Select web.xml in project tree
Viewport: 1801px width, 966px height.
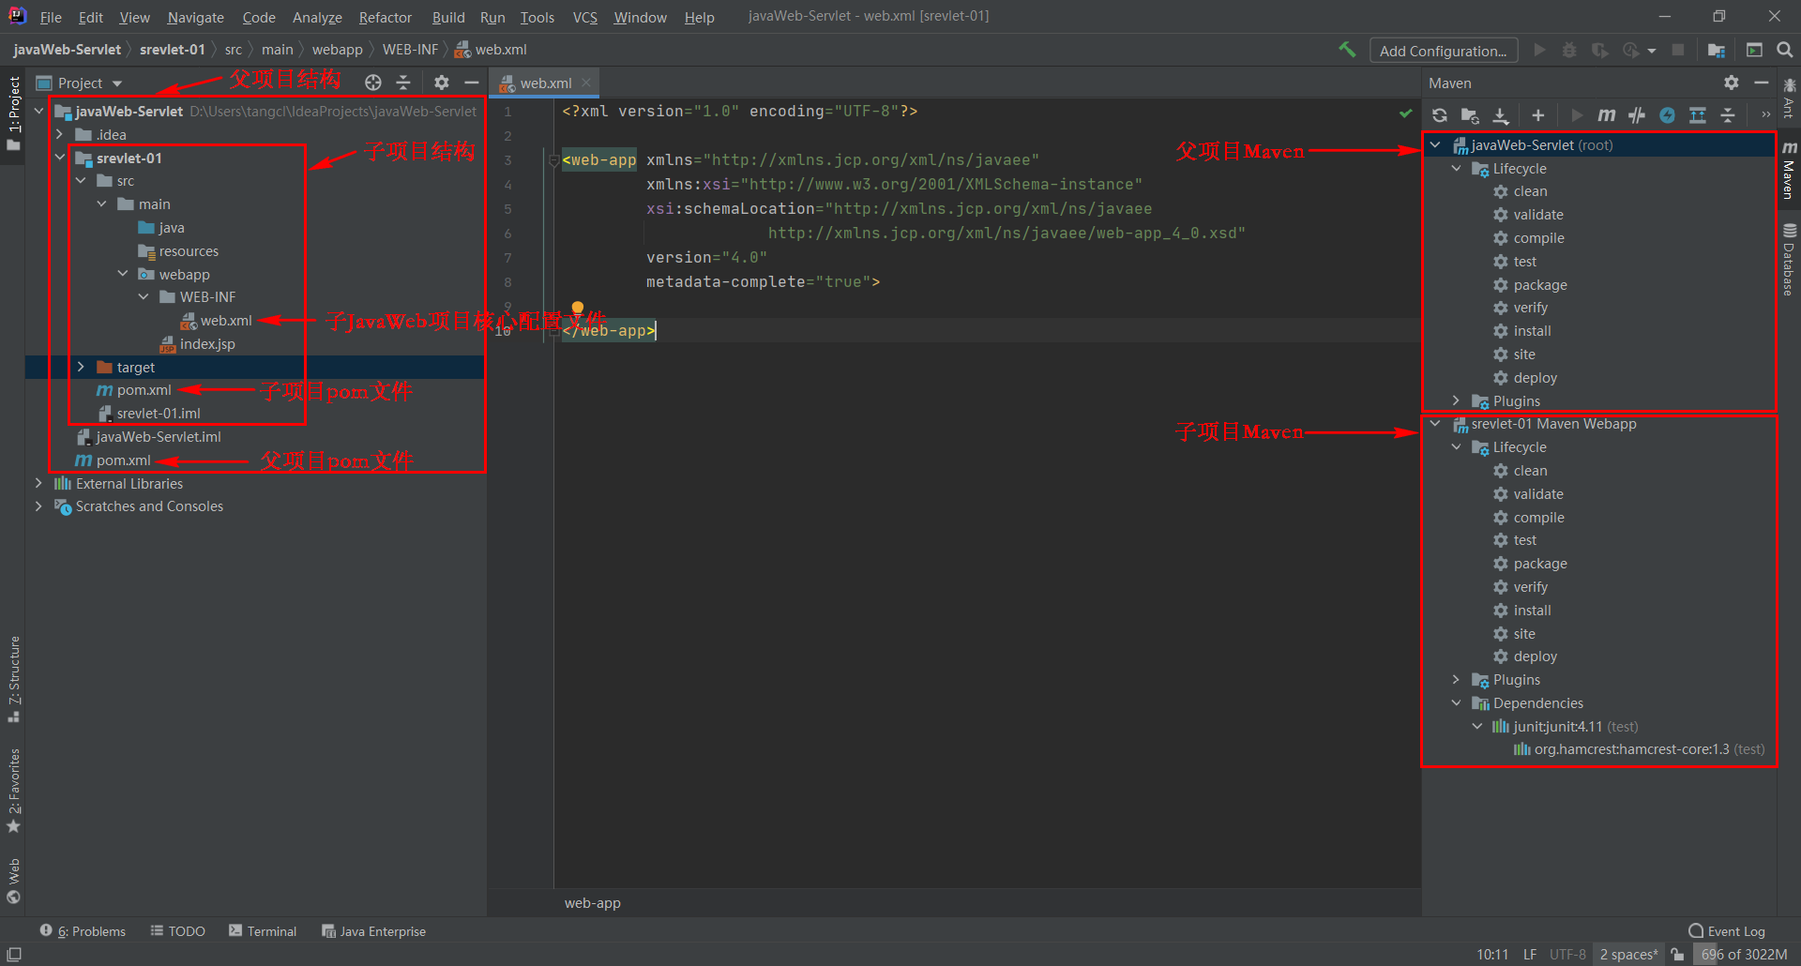point(225,321)
